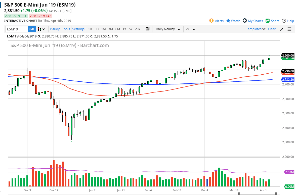Enable the 5Y view
Image resolution: width=297 pixels, height=195 pixels.
[x=131, y=29]
